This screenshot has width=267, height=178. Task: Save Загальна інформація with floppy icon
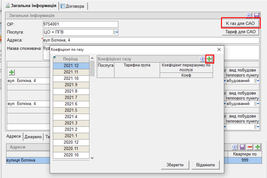tap(256, 16)
